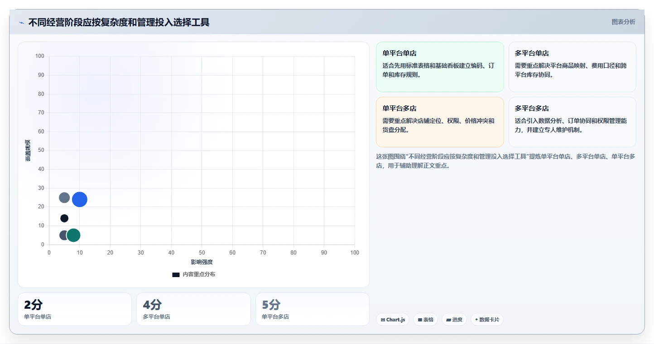Click the 4分 stat card
The height and width of the screenshot is (344, 654).
(193, 309)
